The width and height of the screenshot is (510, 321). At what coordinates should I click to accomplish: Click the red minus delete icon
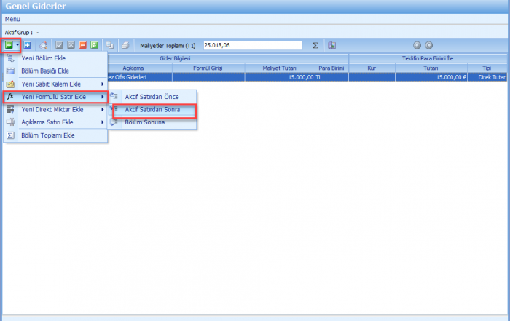coord(82,45)
